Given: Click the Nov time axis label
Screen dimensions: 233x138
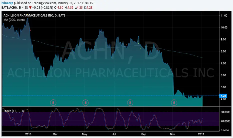Looking at the screenshot, I should click(172, 134).
